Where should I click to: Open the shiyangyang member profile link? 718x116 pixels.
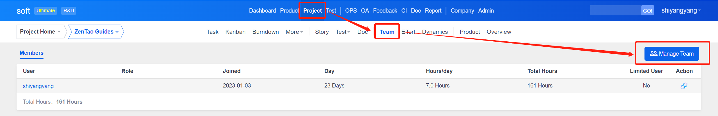coord(38,86)
